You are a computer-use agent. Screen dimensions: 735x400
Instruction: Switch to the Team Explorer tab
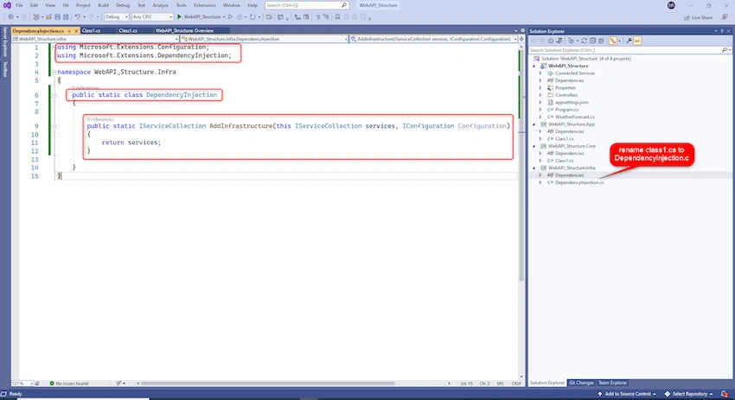pyautogui.click(x=612, y=383)
